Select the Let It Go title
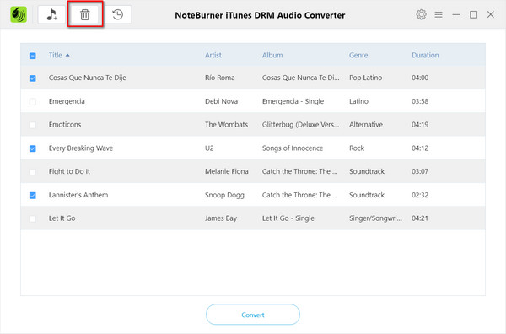 point(62,218)
